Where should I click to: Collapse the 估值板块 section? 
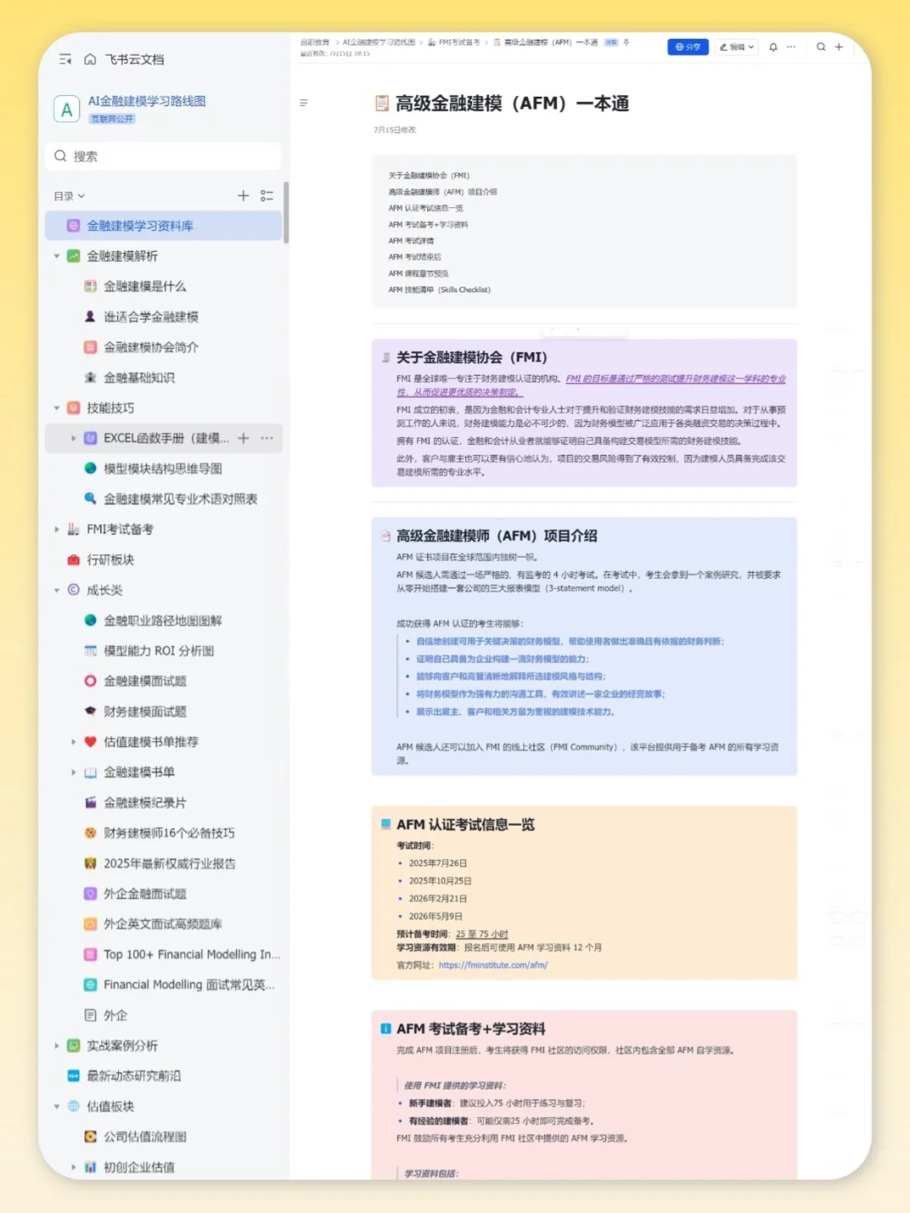point(57,1107)
